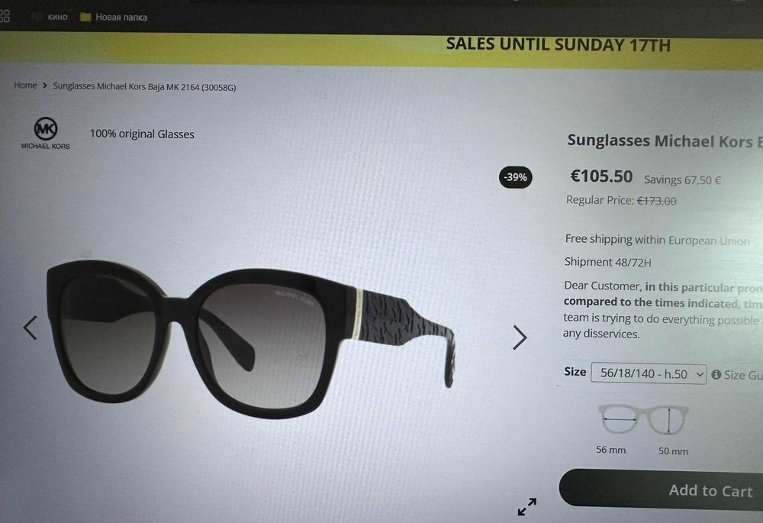763x523 pixels.
Task: Select Sunglasses Michael Kors Baja breadcrumb
Action: pyautogui.click(x=144, y=87)
